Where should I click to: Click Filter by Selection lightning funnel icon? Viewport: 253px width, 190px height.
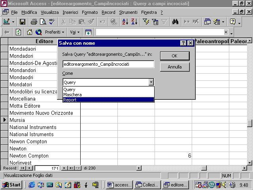pos(146,22)
